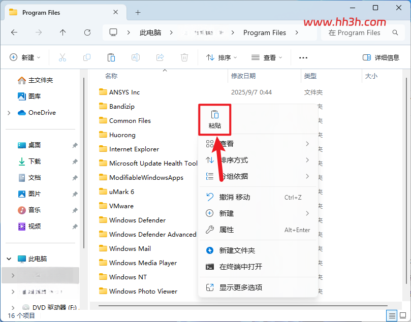The height and width of the screenshot is (322, 411).
Task: Click 此电脑 in address bar breadcrumb
Action: coord(150,33)
